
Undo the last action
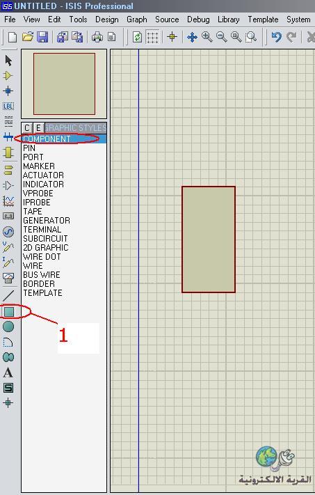tap(277, 38)
